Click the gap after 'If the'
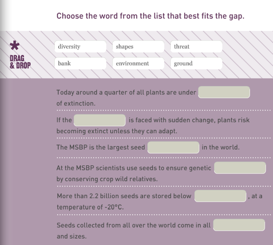The height and width of the screenshot is (245, 273). (x=99, y=120)
